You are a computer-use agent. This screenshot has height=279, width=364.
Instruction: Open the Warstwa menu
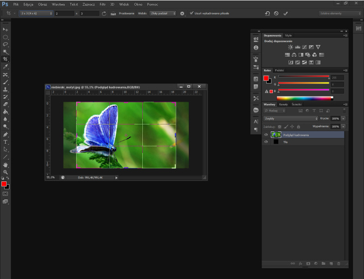point(58,5)
